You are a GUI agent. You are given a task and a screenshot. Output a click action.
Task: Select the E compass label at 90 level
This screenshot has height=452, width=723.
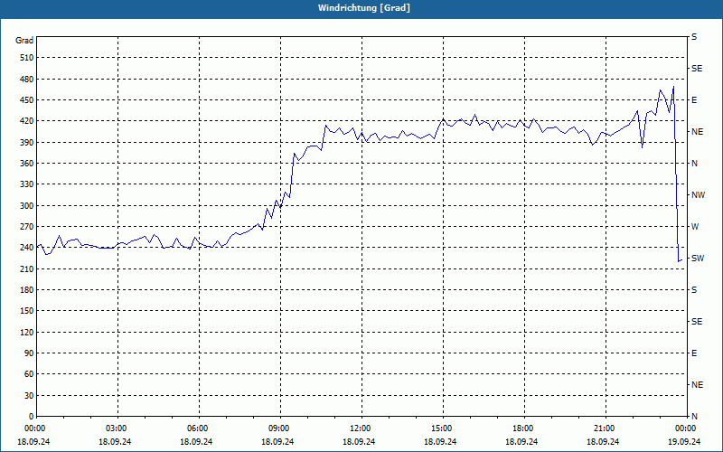[x=694, y=353]
